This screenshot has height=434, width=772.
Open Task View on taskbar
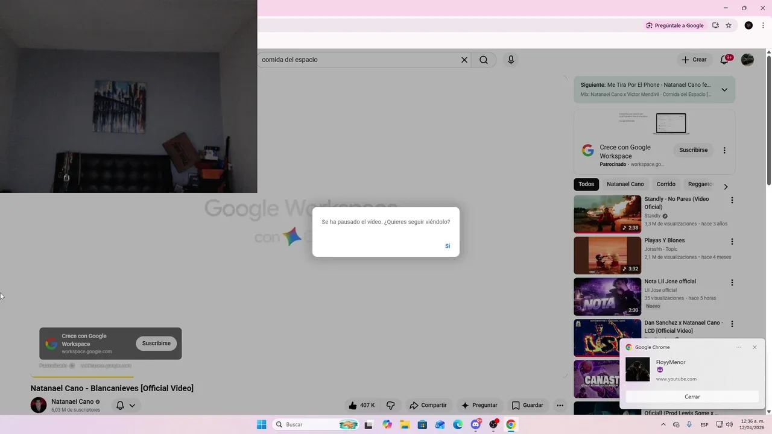[369, 424]
